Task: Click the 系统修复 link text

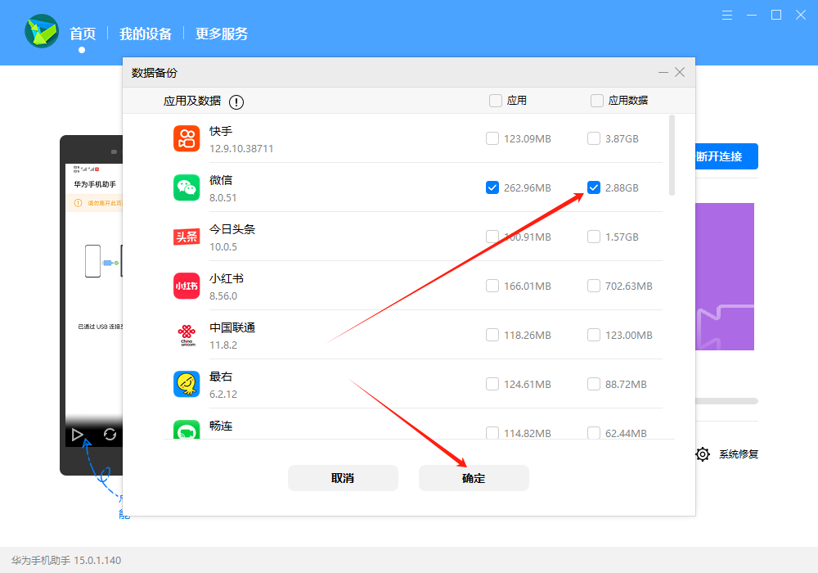Action: click(x=738, y=454)
